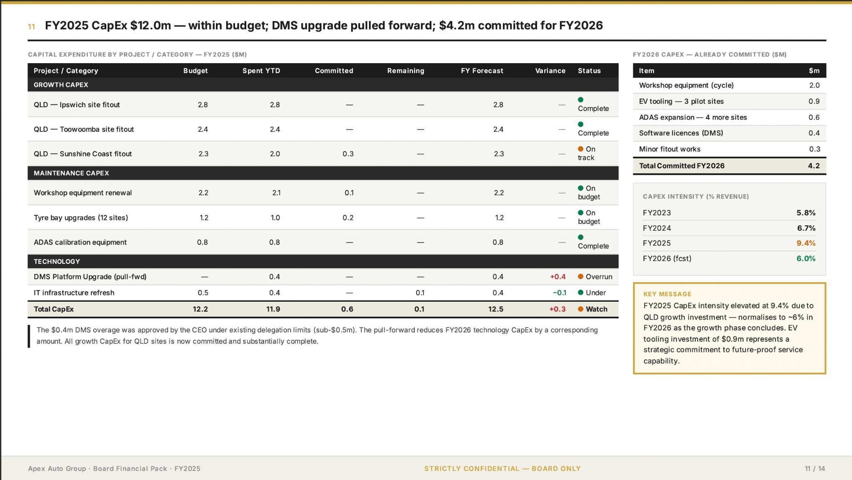Screen dimensions: 852x480
Task: Click the green Complete dot for Ipswich fitout
Action: click(x=581, y=100)
